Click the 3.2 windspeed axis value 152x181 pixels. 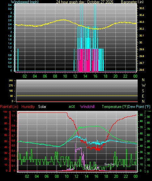[10, 9]
